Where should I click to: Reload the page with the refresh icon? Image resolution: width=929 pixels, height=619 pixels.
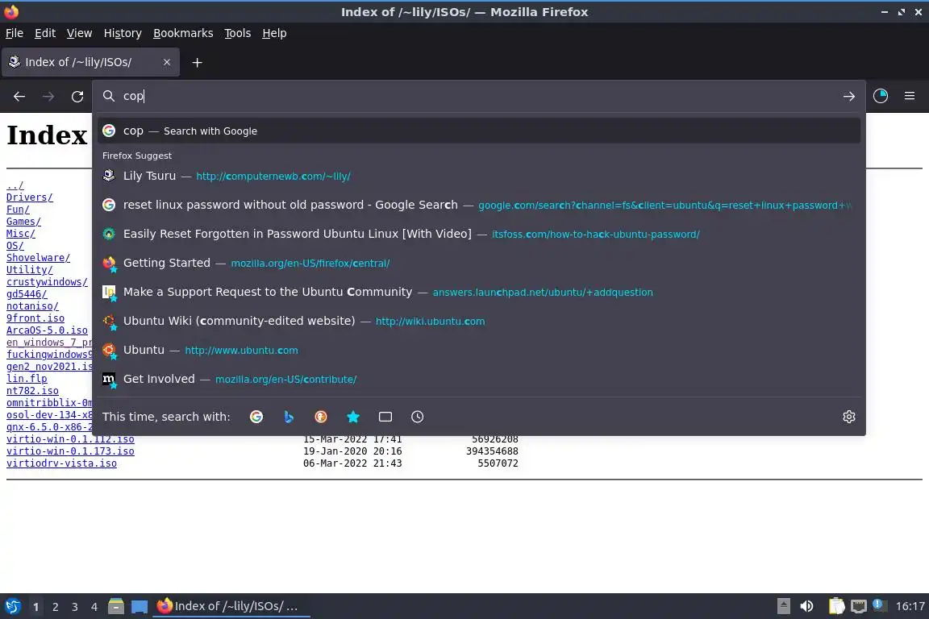coord(77,96)
